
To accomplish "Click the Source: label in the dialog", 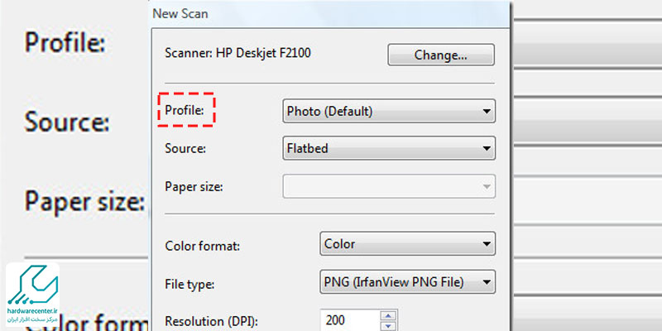I will coord(185,149).
